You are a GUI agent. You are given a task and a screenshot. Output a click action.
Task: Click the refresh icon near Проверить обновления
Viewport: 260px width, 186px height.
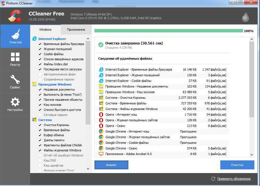(x=213, y=179)
